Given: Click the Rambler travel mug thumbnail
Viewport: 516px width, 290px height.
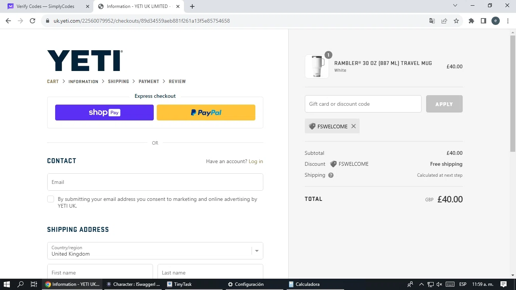Looking at the screenshot, I should [317, 66].
